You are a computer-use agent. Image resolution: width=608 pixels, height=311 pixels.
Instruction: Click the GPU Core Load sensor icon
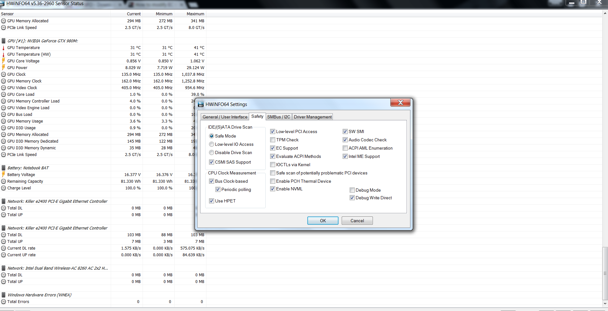3,95
